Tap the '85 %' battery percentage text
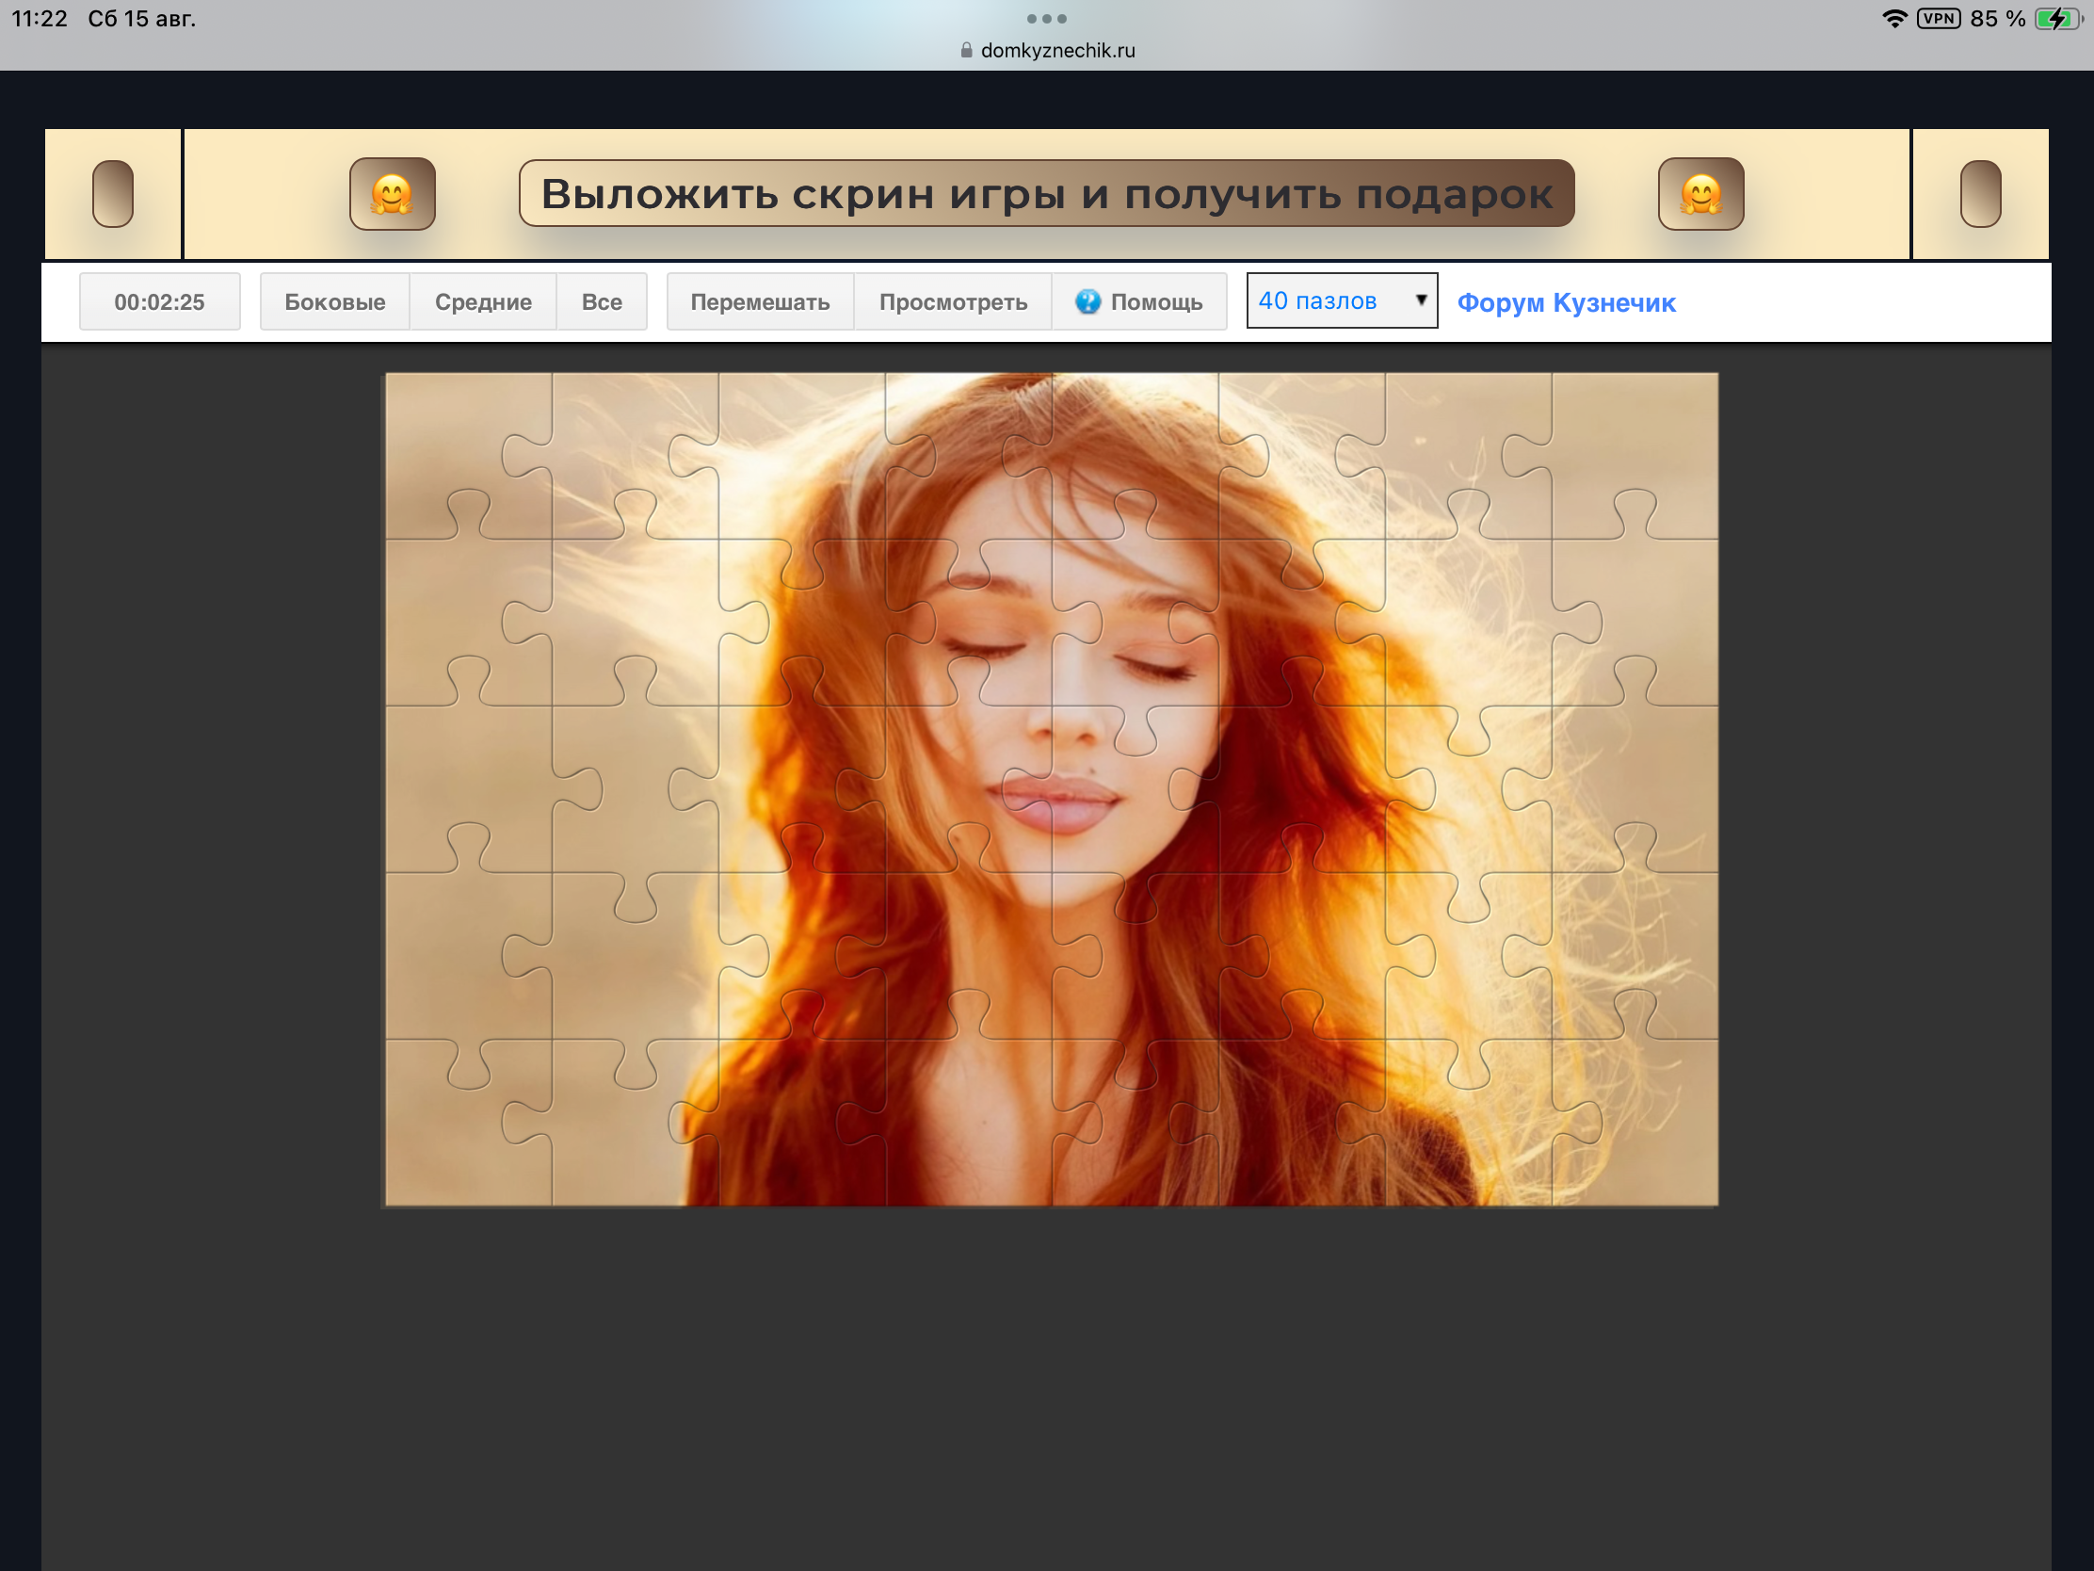The height and width of the screenshot is (1571, 2094). tap(1997, 19)
